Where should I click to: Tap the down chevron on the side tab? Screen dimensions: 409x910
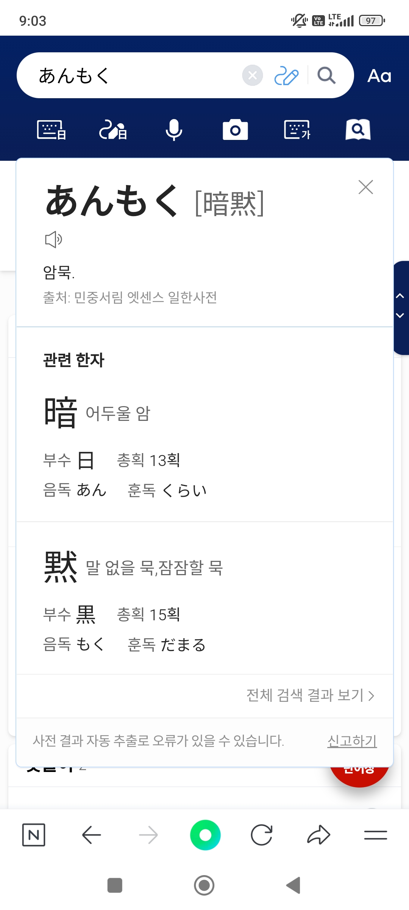[x=400, y=315]
